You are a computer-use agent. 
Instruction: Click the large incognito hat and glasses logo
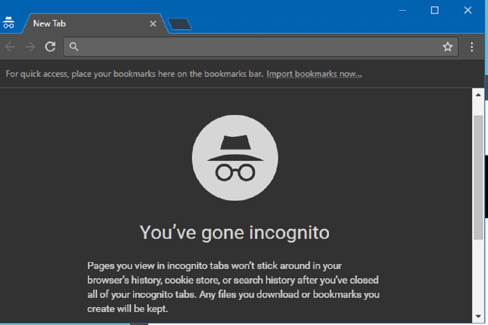[x=235, y=157]
